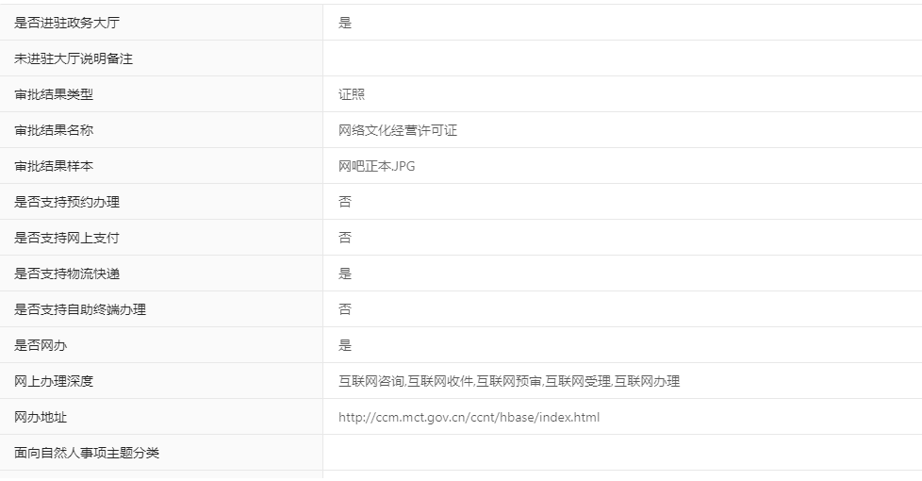Click the 是 value for 是否支持物流快递
Viewport: 922px width, 481px height.
[x=345, y=274]
